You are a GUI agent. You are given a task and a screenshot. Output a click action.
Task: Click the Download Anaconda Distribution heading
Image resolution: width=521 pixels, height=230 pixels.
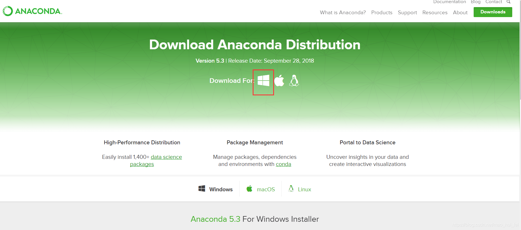tap(255, 45)
